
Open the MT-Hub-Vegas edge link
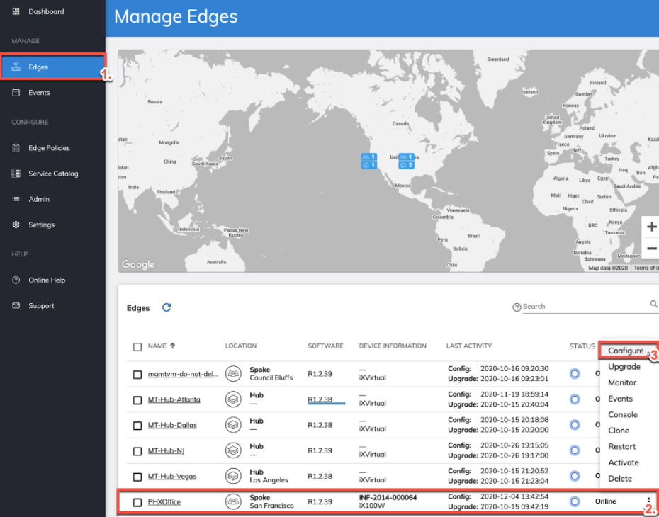172,476
